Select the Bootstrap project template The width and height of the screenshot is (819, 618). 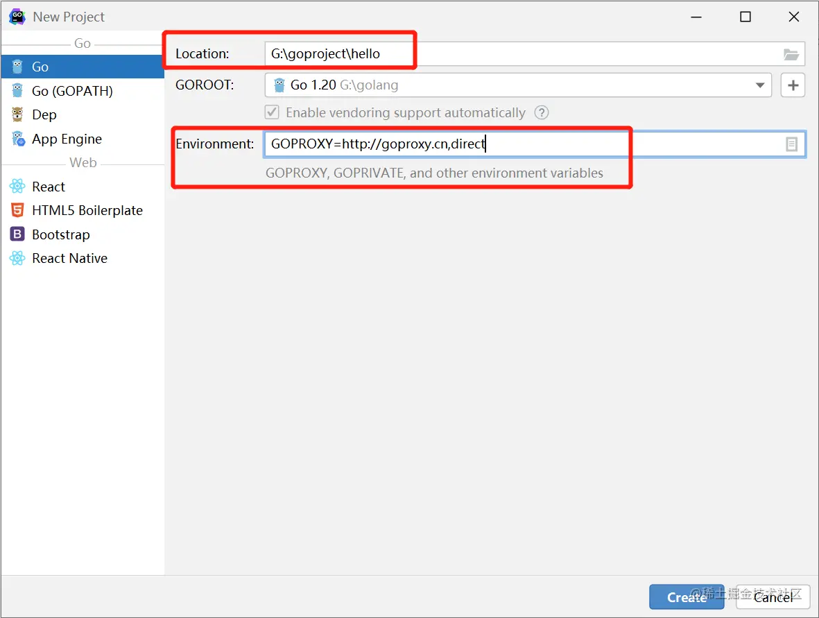83,234
